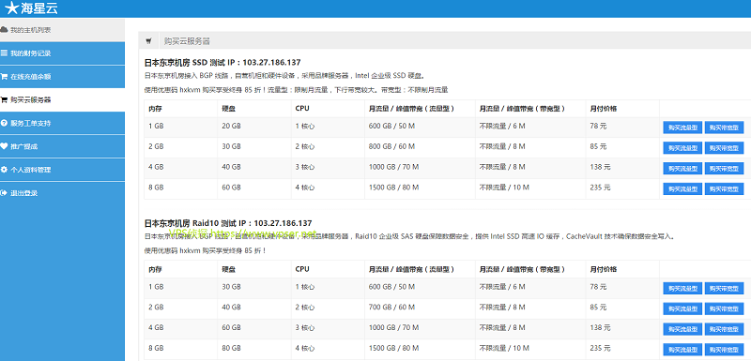Open 我的财务记录 in the sidebar
The width and height of the screenshot is (751, 361).
[x=62, y=53]
